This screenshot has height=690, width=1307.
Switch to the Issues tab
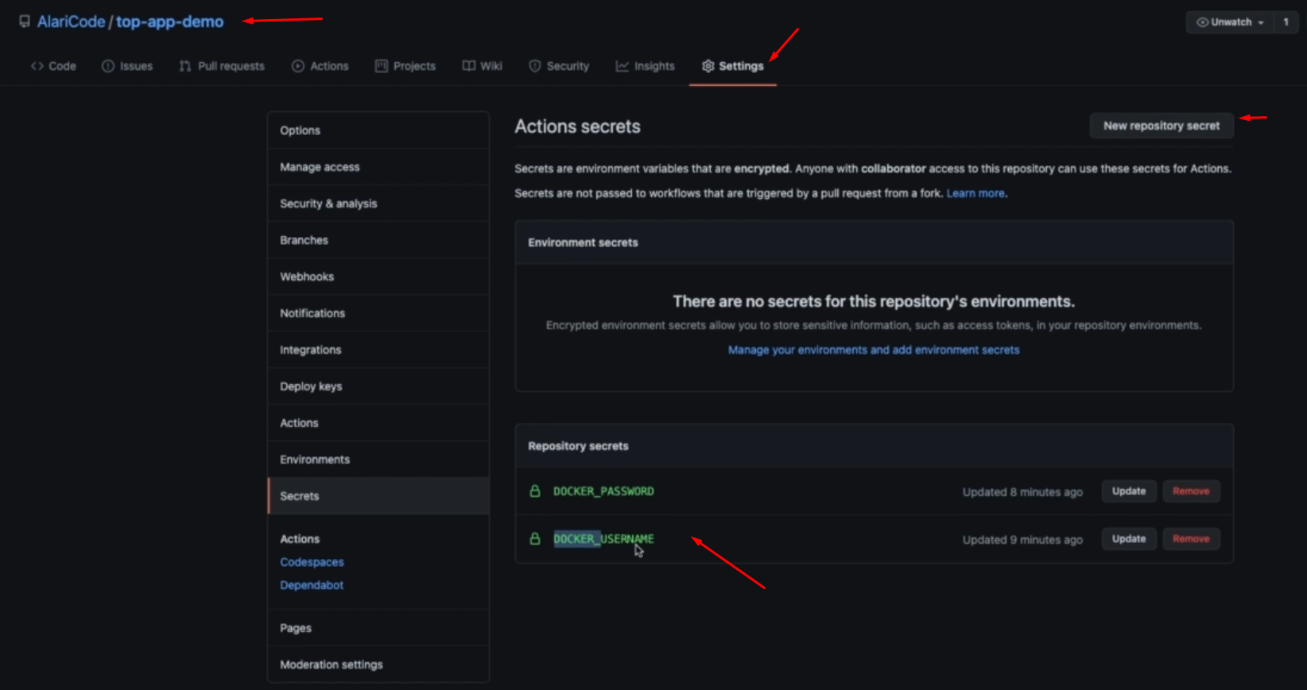[x=127, y=66]
